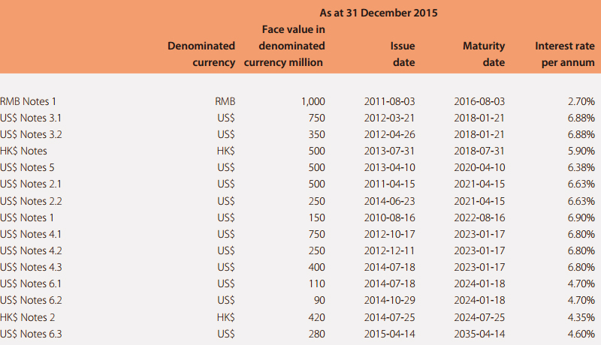Click the 'As at 31 December 2015' heading
Screen dimensions: 601x345
pyautogui.click(x=379, y=13)
